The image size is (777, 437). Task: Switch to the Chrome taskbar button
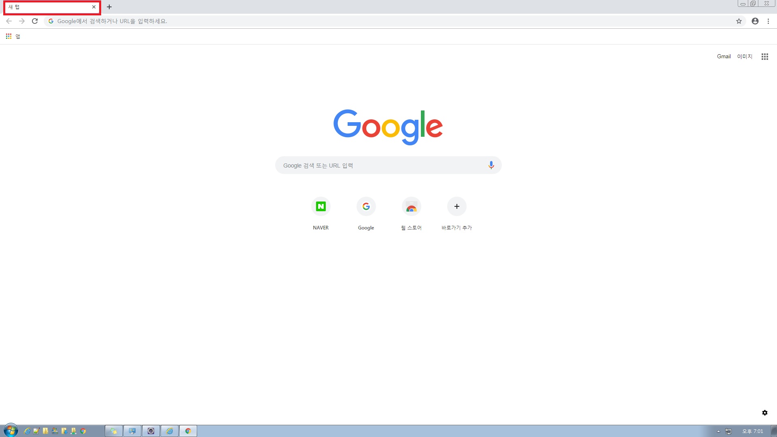coord(188,431)
